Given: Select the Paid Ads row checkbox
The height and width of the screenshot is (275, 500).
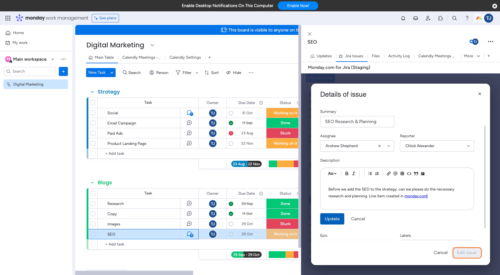Looking at the screenshot, I should pos(93,133).
